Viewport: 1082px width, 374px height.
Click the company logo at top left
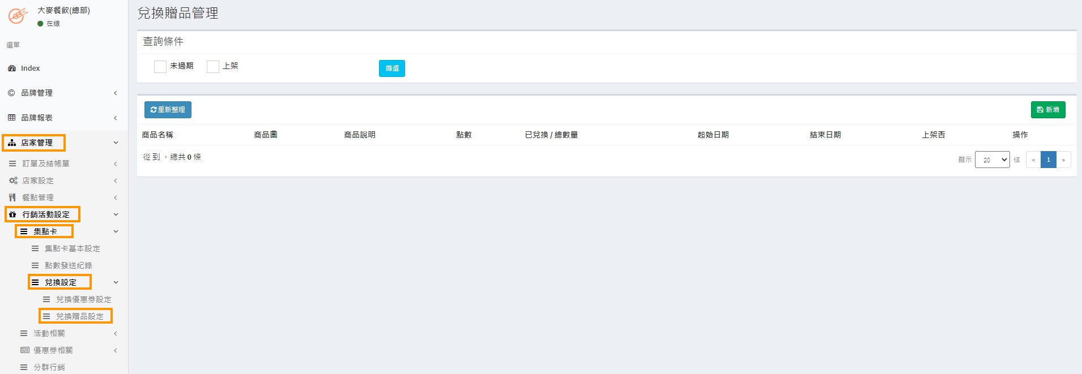pos(18,16)
